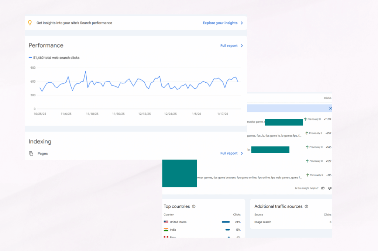This screenshot has height=251, width=378.
Task: Click the lightbulb insights icon
Action: (x=30, y=23)
